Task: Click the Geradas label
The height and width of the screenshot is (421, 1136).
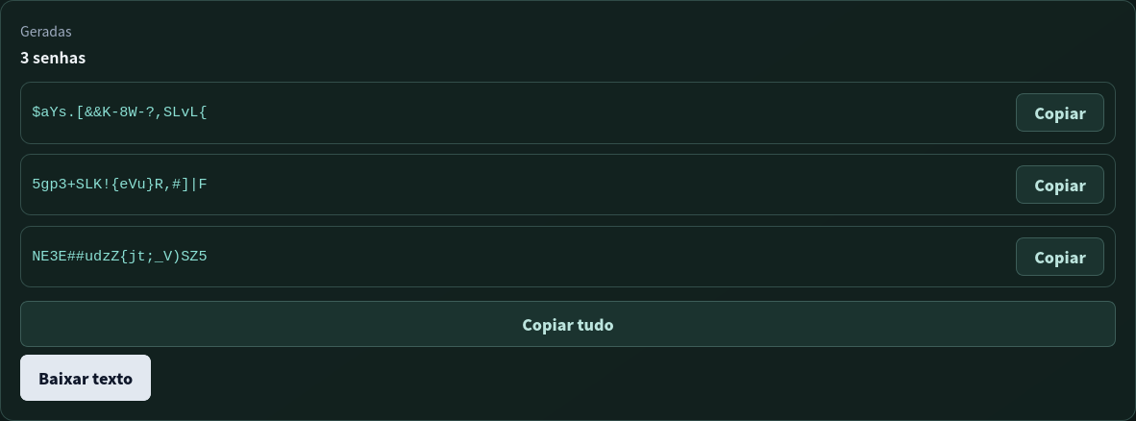Action: [45, 31]
